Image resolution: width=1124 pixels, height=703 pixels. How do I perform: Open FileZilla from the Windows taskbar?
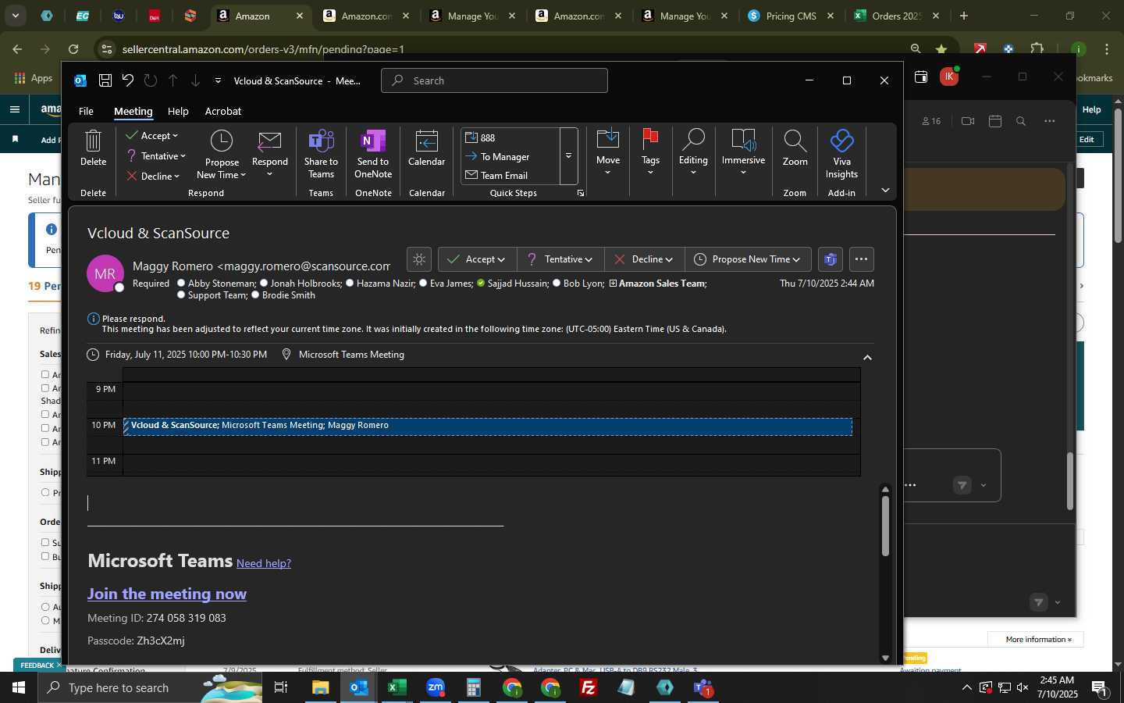pyautogui.click(x=588, y=687)
